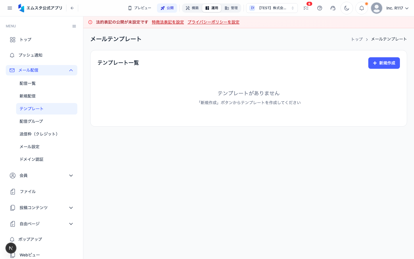Viewport: 414px width, 259px height.
Task: Open notifications bell in the top bar
Action: point(362,8)
